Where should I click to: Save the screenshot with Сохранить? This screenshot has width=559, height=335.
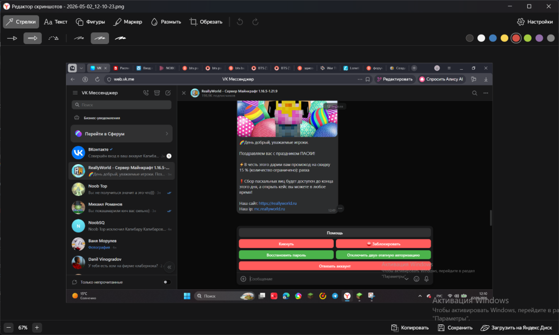455,328
